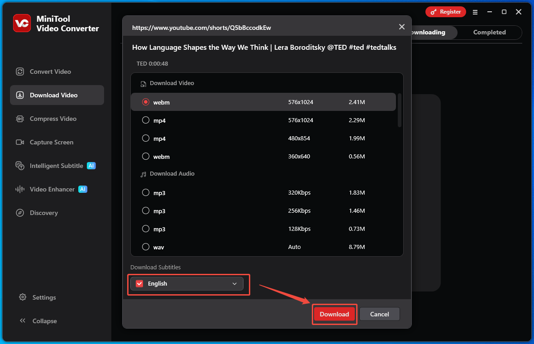Click the format list vertical scrollbar
534x344 pixels.
click(x=400, y=110)
